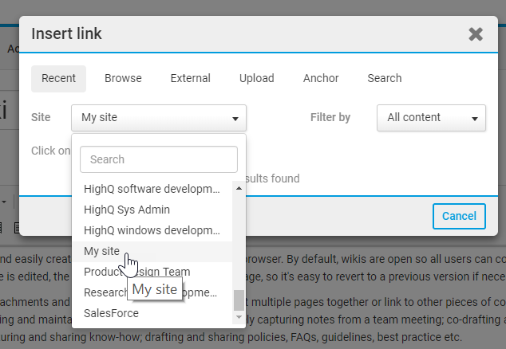Expand the Filter by All content dropdown
The image size is (506, 349).
tap(431, 118)
